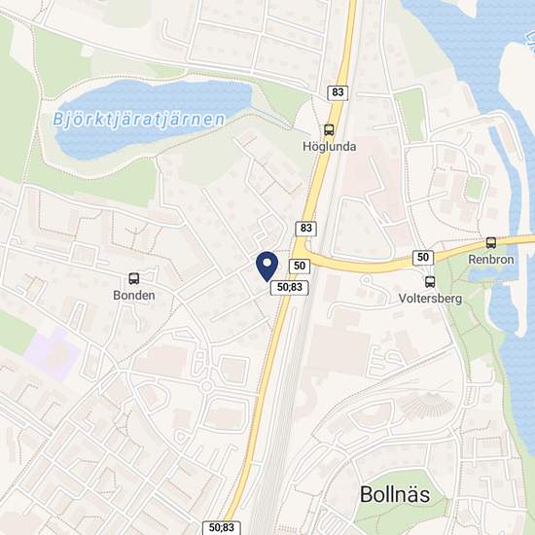Click the route 83 shield near junction

[x=306, y=229]
